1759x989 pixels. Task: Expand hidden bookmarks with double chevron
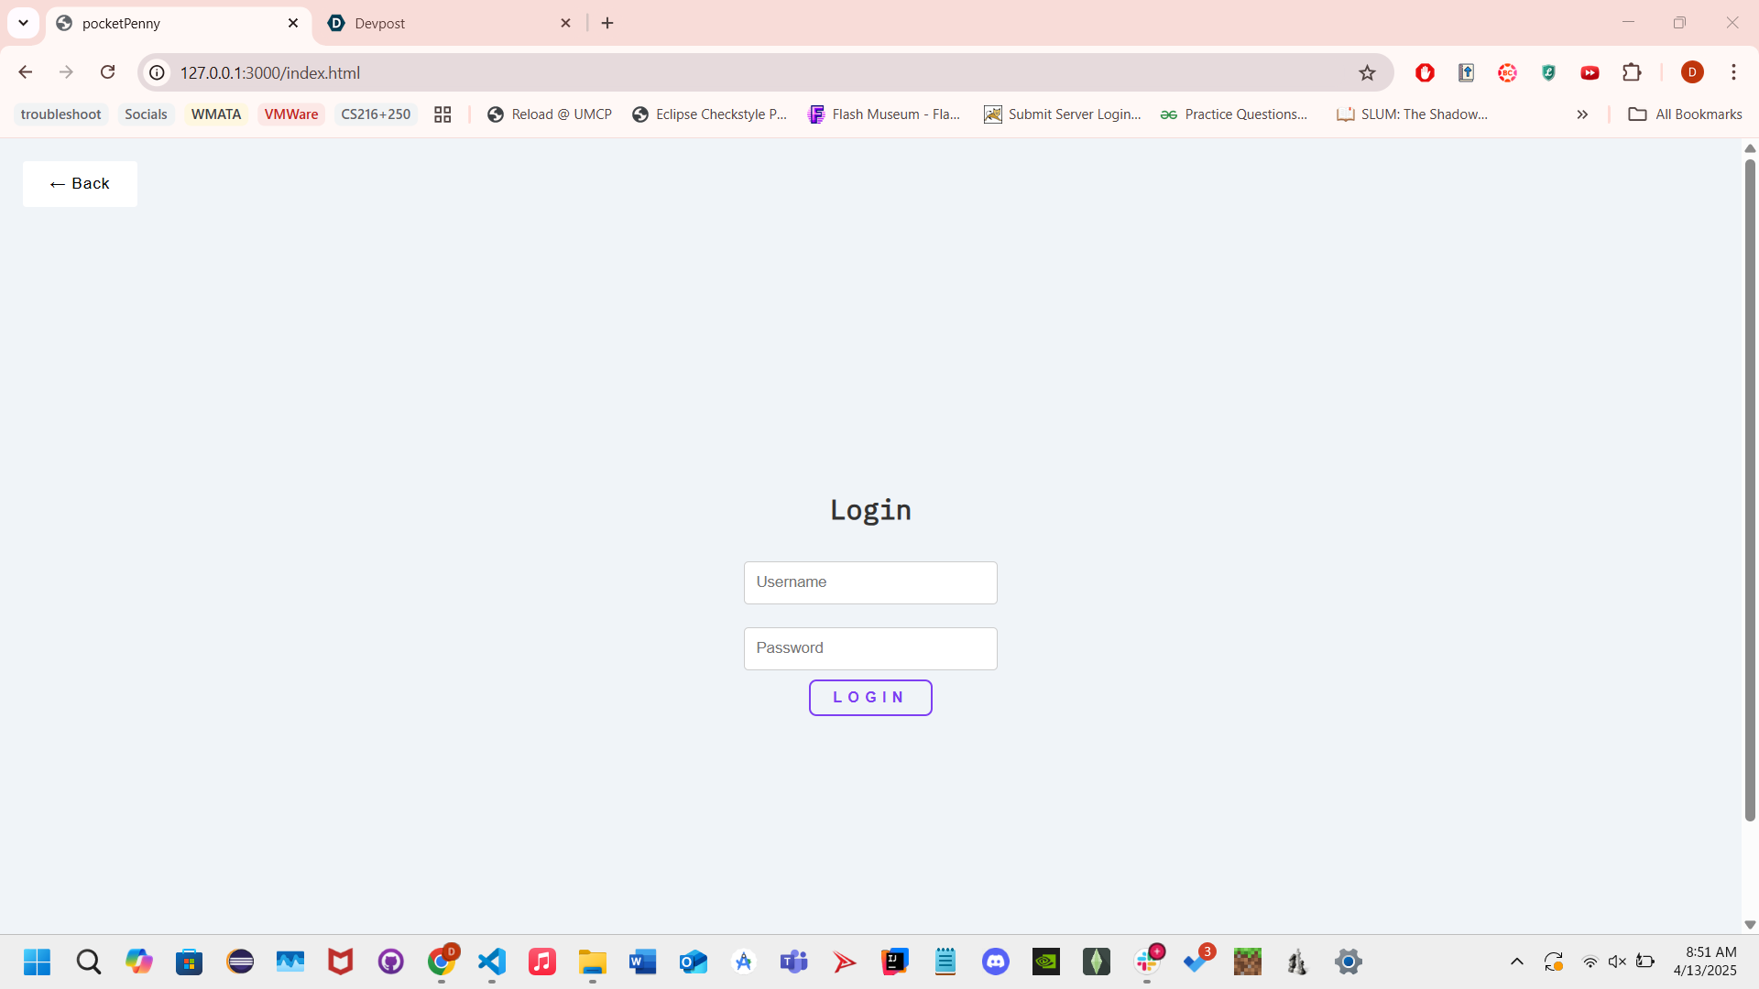tap(1582, 114)
